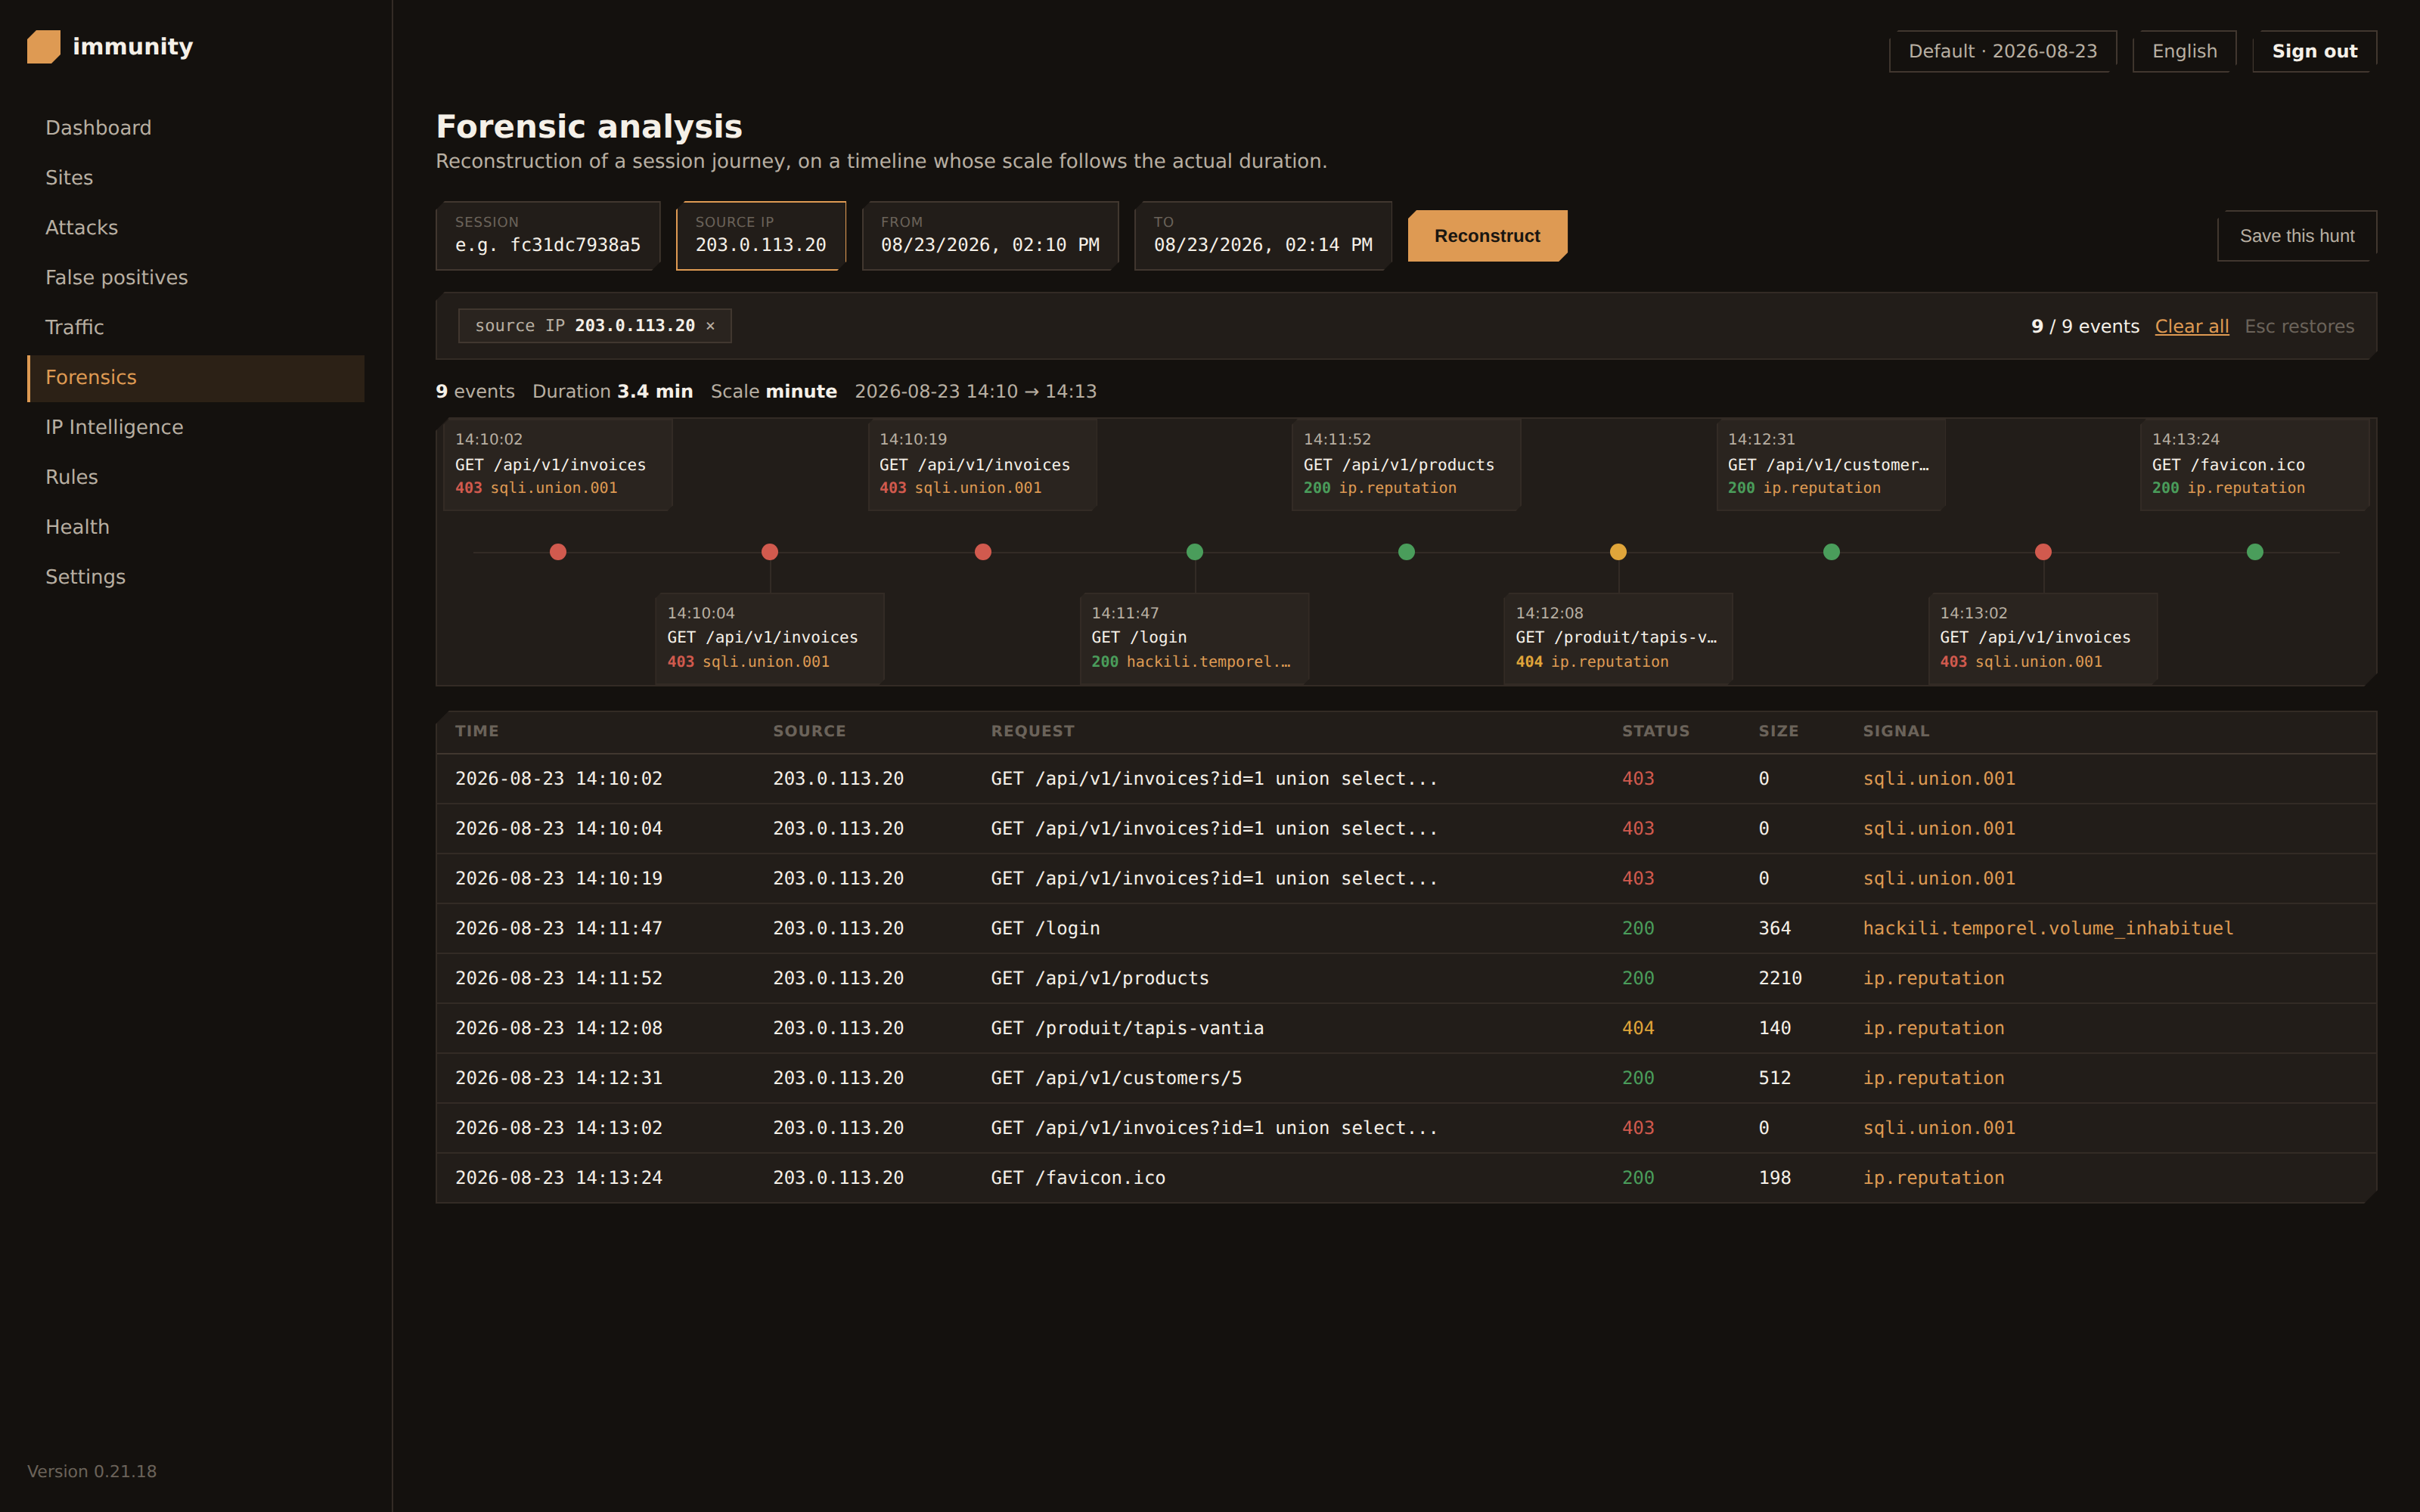Viewport: 2420px width, 1512px height.
Task: Click the TIME column header
Action: click(477, 731)
